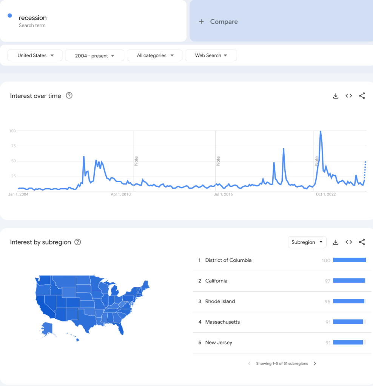Select District of Columbia in subregion list
This screenshot has height=386, width=373.
coord(228,260)
